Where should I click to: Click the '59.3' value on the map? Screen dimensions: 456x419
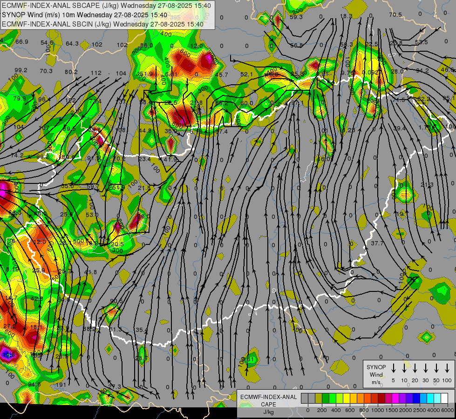[x=296, y=17]
